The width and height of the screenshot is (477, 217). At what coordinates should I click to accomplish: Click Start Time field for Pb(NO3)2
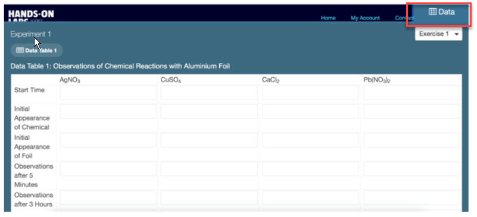pos(411,93)
